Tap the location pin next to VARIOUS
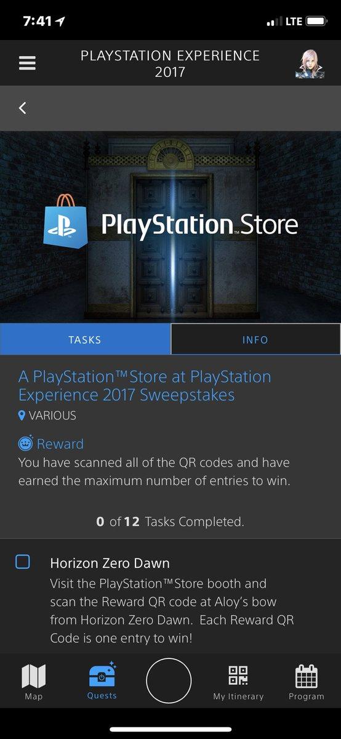Screen dimensions: 341x739 (x=22, y=416)
